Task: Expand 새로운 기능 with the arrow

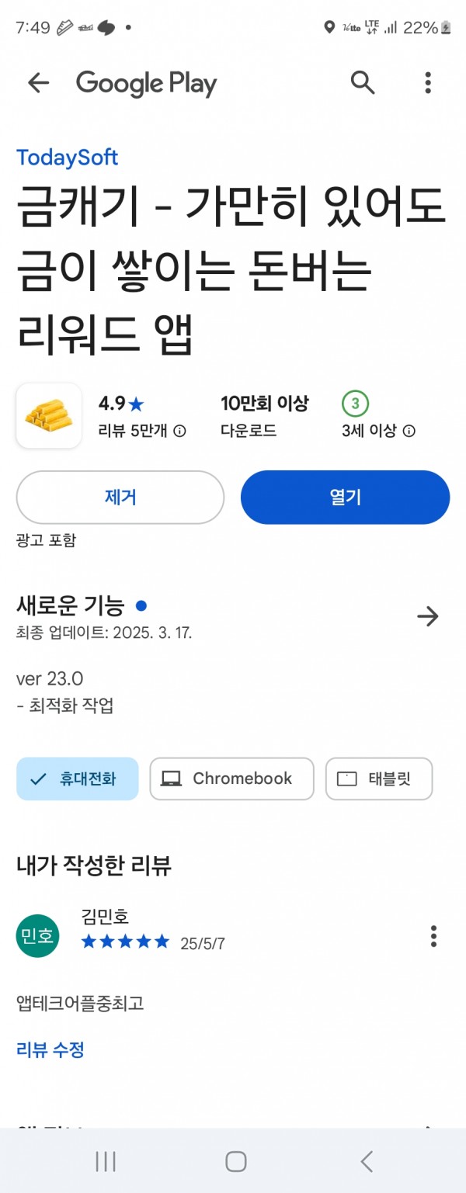Action: click(428, 616)
